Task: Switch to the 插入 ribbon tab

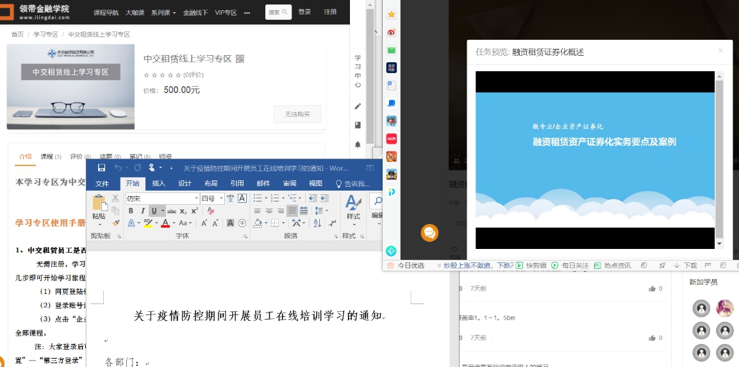Action: click(158, 183)
